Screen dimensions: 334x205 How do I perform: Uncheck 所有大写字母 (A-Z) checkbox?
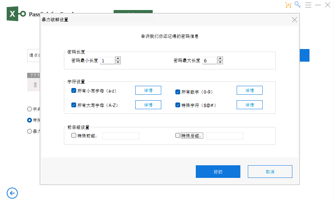(74, 105)
